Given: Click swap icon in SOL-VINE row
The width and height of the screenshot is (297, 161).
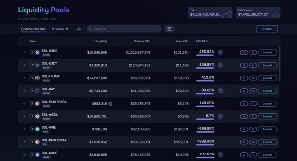Looking at the screenshot, I should [253, 129].
